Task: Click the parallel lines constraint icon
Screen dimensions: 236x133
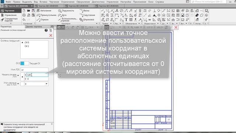Action: (x=150, y=11)
